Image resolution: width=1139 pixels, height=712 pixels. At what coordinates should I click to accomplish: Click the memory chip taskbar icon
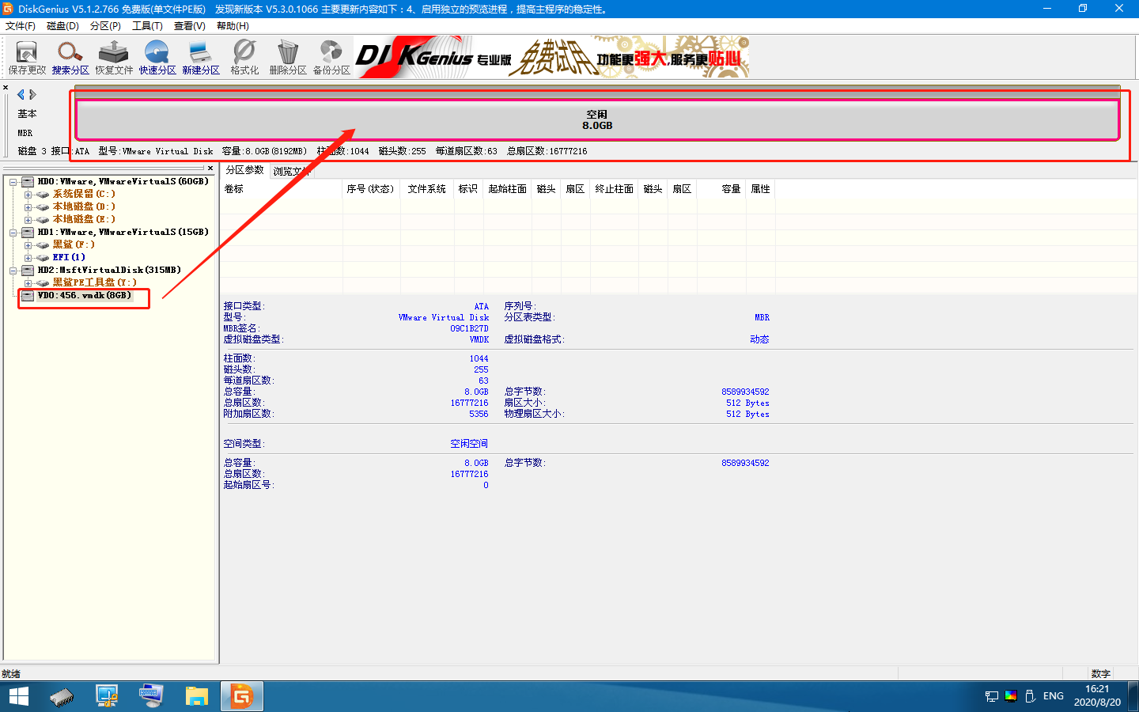pyautogui.click(x=62, y=696)
